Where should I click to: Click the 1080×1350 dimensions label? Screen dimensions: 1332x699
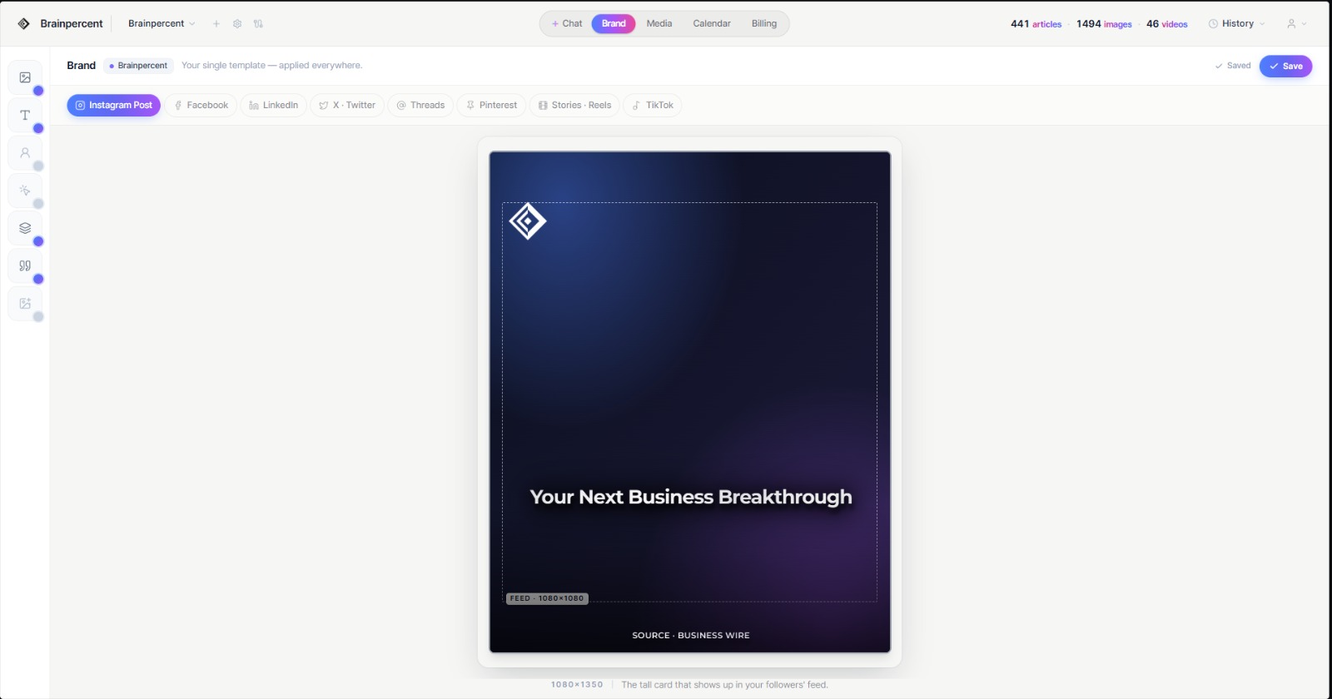[577, 685]
